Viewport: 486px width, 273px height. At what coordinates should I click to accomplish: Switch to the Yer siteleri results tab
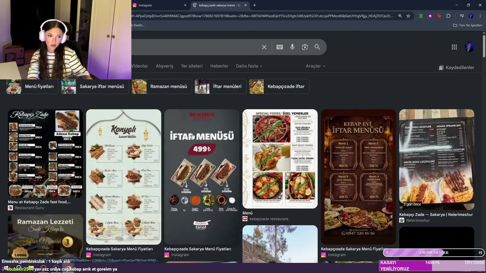tap(192, 66)
